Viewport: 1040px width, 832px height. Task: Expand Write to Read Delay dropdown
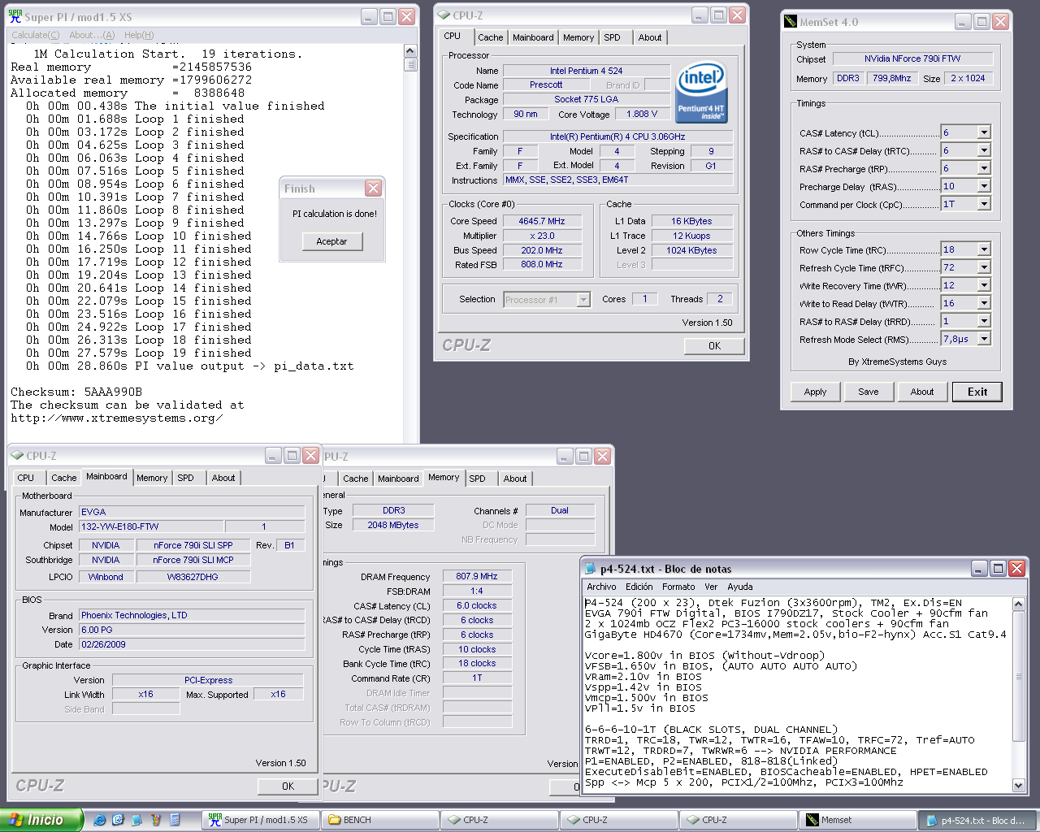pyautogui.click(x=984, y=303)
